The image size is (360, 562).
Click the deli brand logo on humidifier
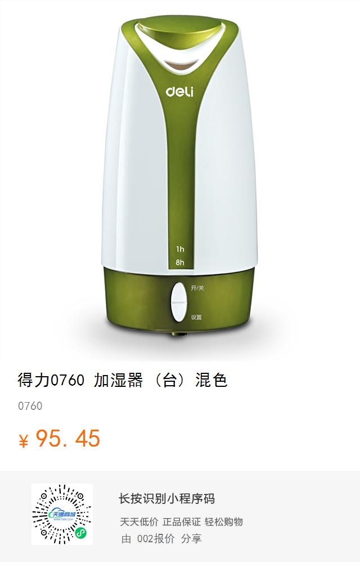(x=179, y=91)
